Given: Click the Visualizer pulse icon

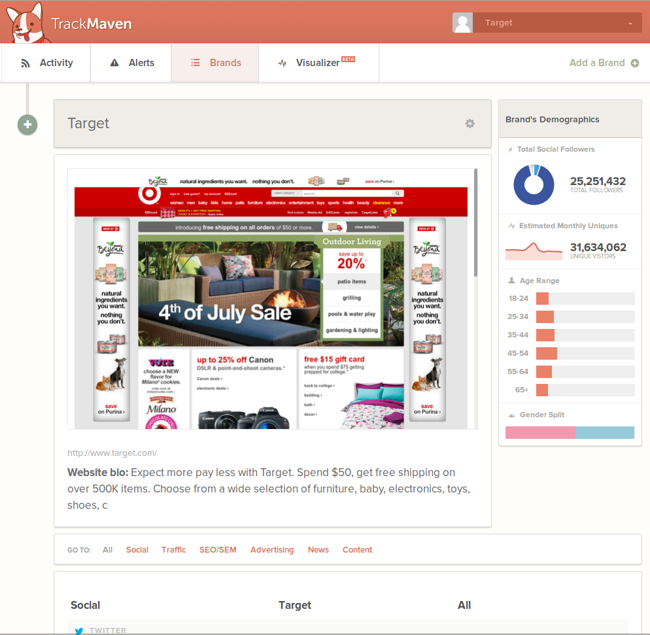Looking at the screenshot, I should pos(282,63).
